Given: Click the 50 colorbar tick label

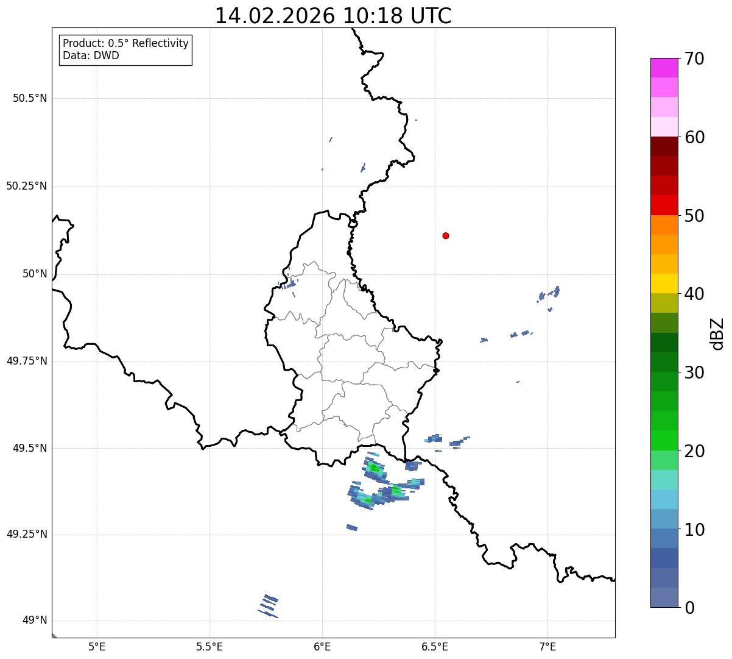Looking at the screenshot, I should (694, 216).
